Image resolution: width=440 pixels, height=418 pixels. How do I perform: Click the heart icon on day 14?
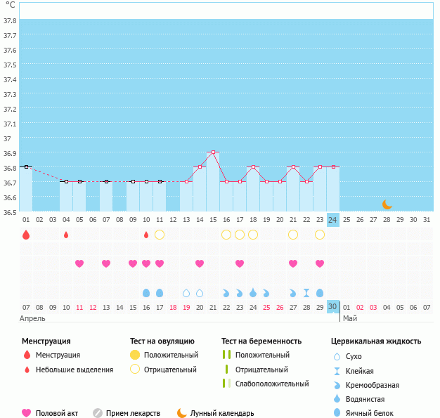pyautogui.click(x=200, y=263)
